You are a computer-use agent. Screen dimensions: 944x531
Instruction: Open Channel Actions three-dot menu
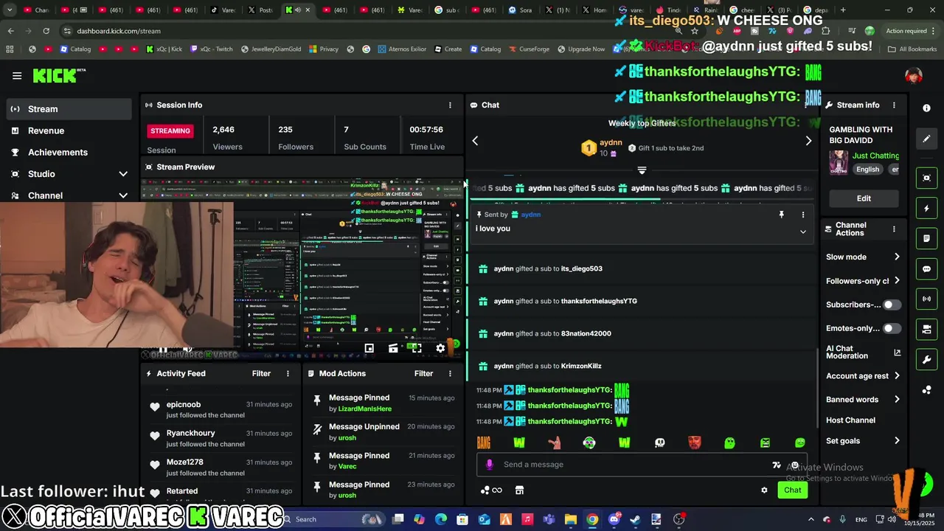coord(894,229)
